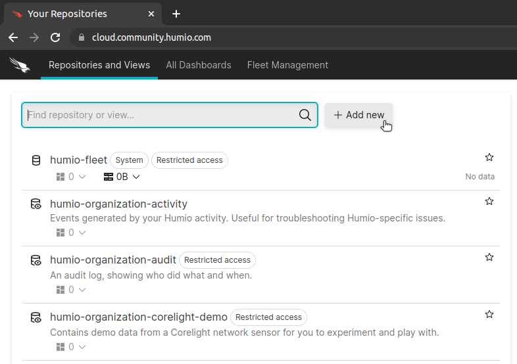Click the audit log description text
517x364 pixels.
click(x=151, y=275)
